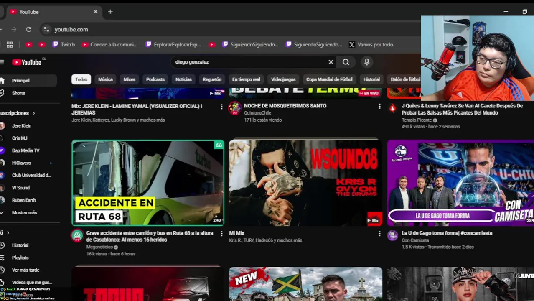Open the 'Vamos por todo.' bookmark
This screenshot has height=301, width=534.
[371, 44]
